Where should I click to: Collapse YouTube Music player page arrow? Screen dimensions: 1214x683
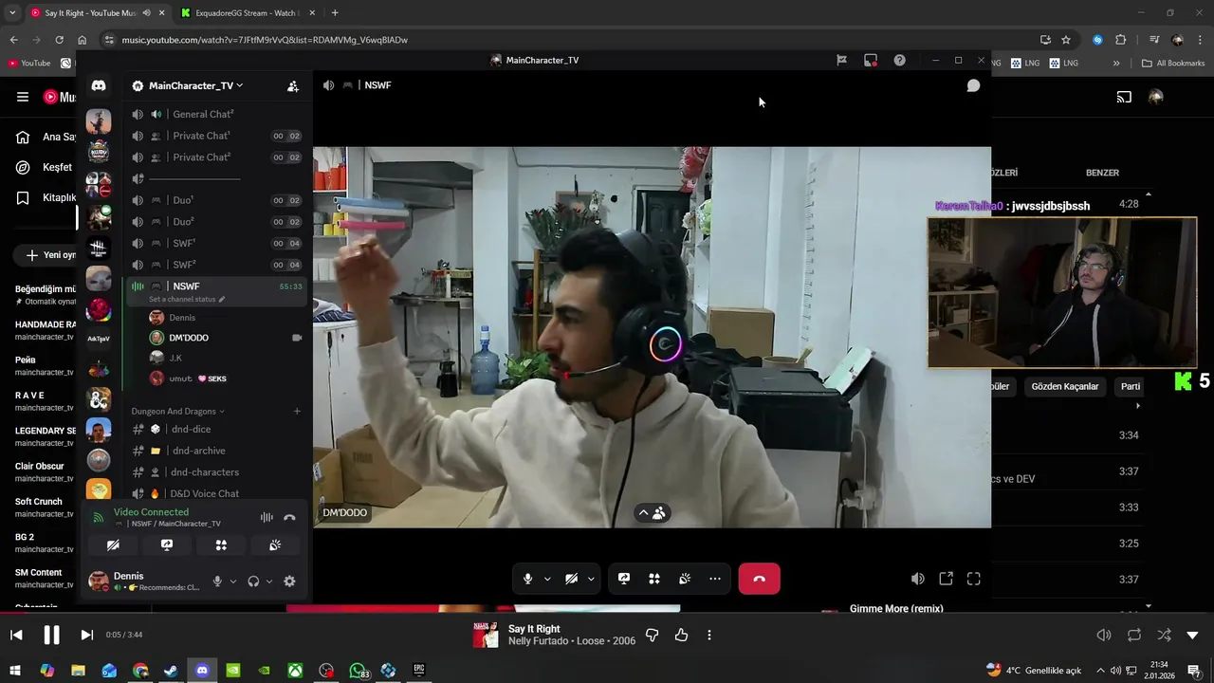pos(1192,635)
